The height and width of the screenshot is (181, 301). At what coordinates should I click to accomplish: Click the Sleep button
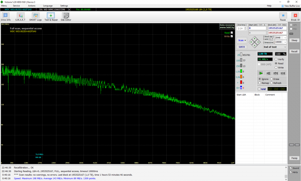click(294, 40)
